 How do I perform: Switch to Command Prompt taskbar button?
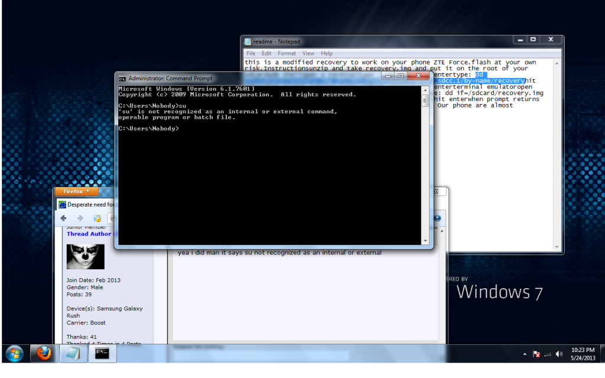[102, 353]
